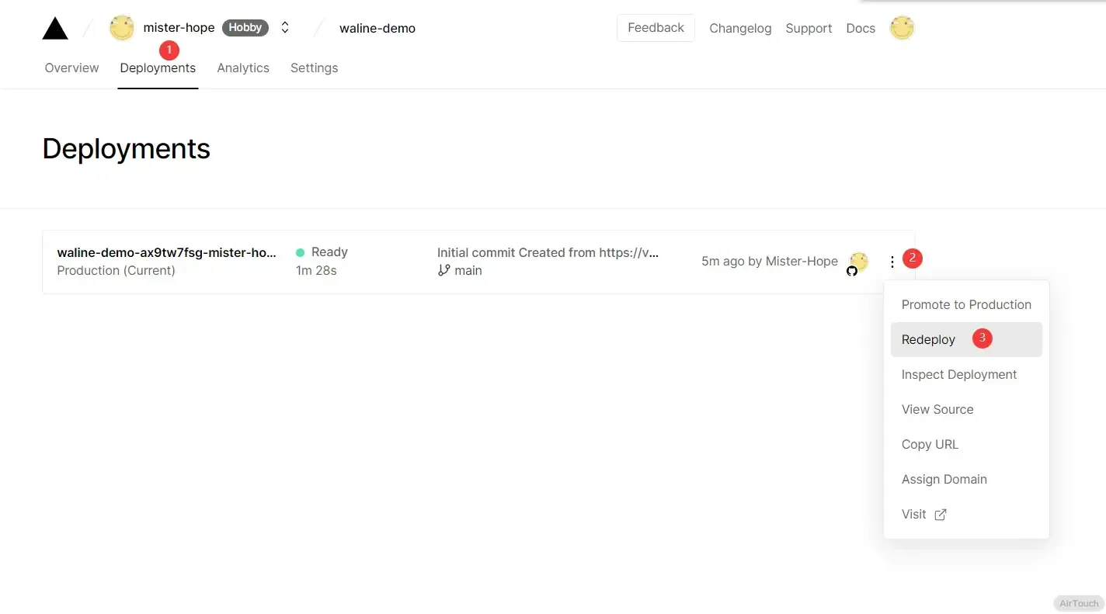Click the git branch icon beside main
The image size is (1106, 614).
pos(443,270)
